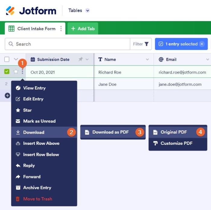Viewport: 211px width, 210px height.
Task: Select the Client Intake Form tab
Action: tap(35, 29)
